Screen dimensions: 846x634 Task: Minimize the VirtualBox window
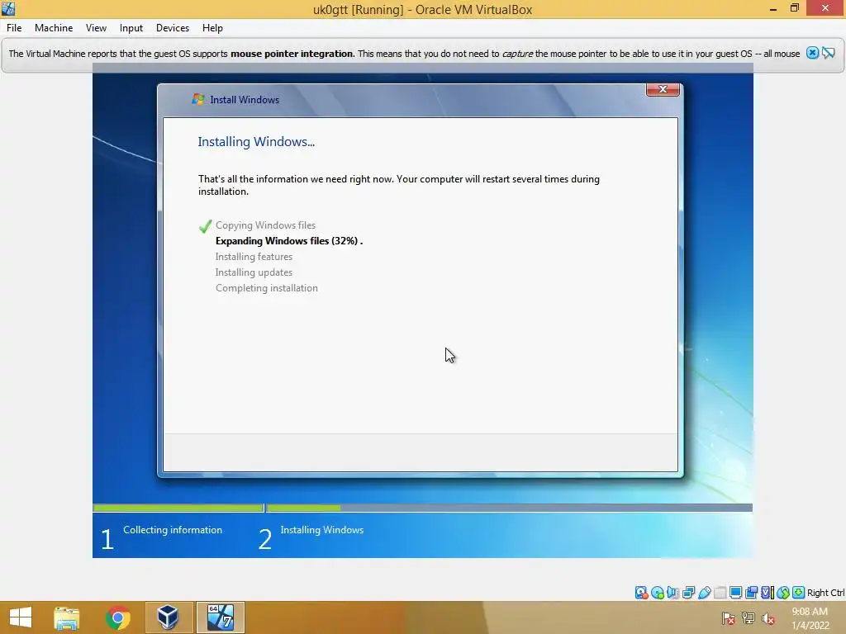tap(773, 8)
